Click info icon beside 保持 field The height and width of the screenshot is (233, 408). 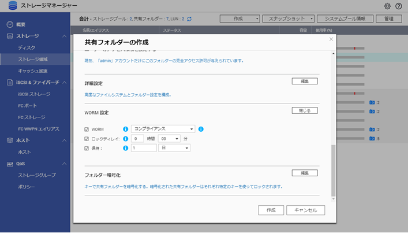[125, 148]
